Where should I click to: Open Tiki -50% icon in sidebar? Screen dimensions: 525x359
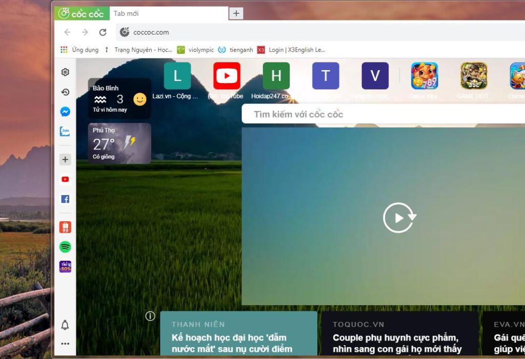point(65,267)
